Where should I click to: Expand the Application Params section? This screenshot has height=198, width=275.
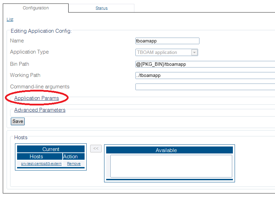(37, 98)
